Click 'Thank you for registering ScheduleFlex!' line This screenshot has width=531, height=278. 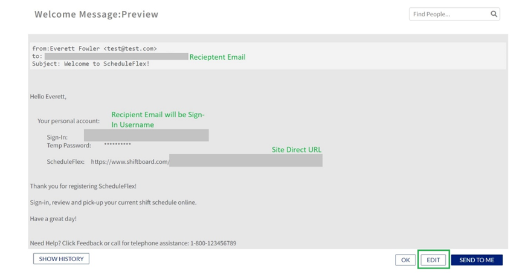click(x=83, y=186)
